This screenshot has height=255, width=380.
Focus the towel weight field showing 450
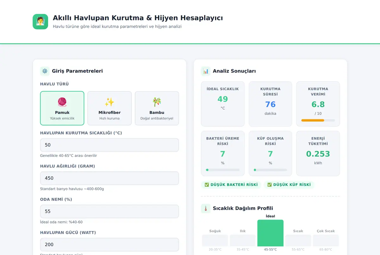110,178
